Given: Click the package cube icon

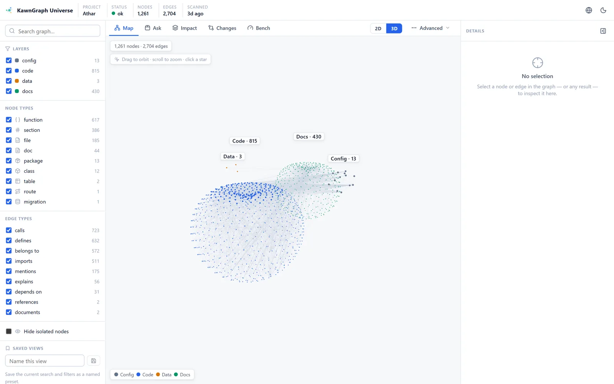Looking at the screenshot, I should pos(18,161).
